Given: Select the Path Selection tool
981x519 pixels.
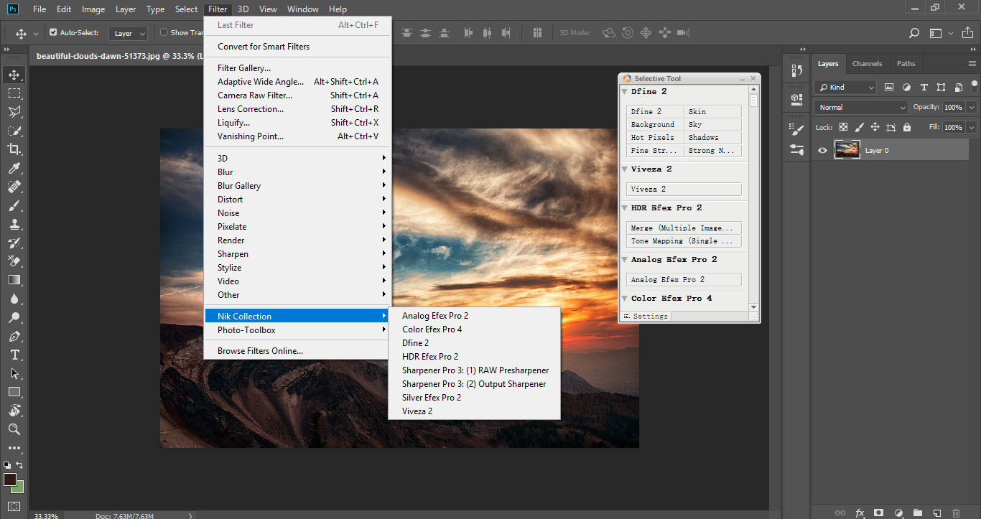Looking at the screenshot, I should (14, 373).
